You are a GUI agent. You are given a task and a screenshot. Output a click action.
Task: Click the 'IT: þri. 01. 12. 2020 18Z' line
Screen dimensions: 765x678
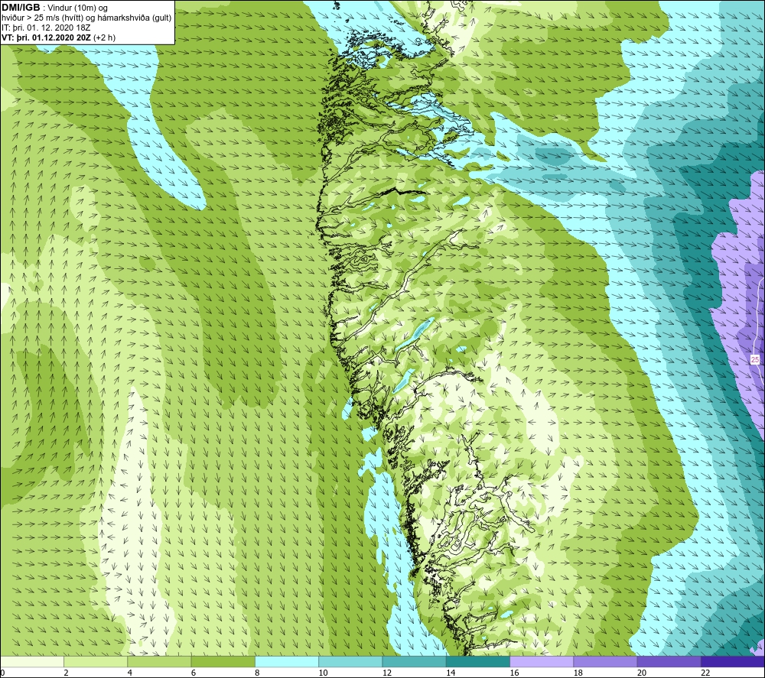click(x=46, y=28)
